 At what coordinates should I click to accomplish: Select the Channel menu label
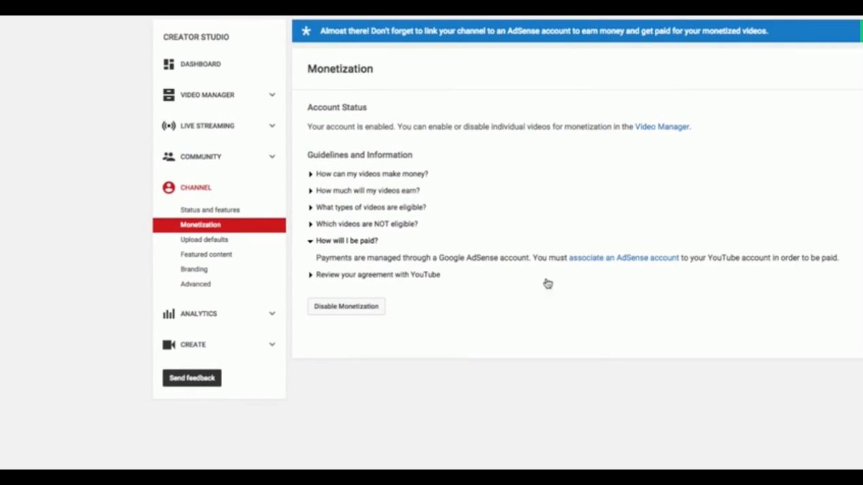pos(196,188)
